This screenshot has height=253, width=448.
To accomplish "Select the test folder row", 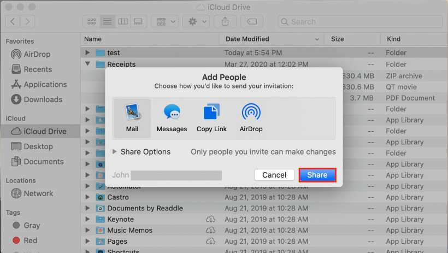I will pyautogui.click(x=264, y=52).
